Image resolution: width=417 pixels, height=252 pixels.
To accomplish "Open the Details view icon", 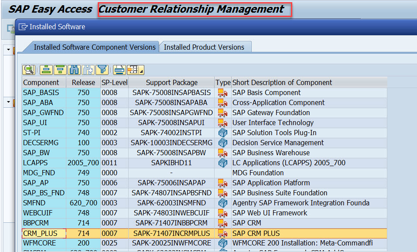I will point(29,69).
